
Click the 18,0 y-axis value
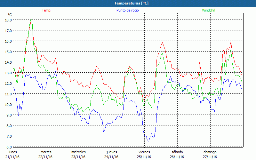pos(8,20)
